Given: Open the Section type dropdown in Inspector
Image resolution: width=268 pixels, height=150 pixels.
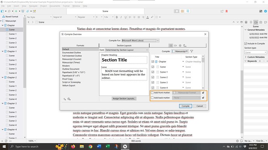Looking at the screenshot, I should coord(256,52).
